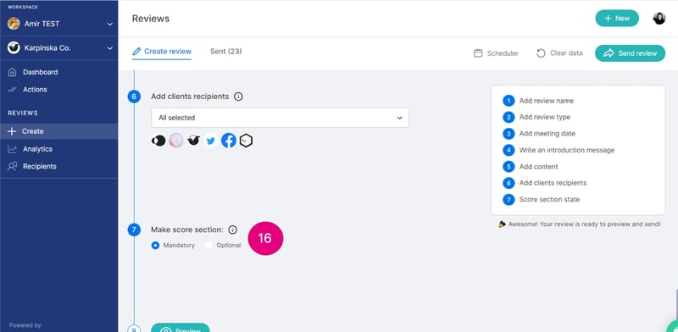Click the Amir TEST workspace avatar

tap(14, 24)
